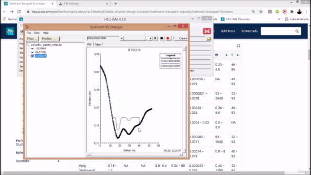Open a new browser tab
This screenshot has height=175, width=311.
[x=116, y=3]
